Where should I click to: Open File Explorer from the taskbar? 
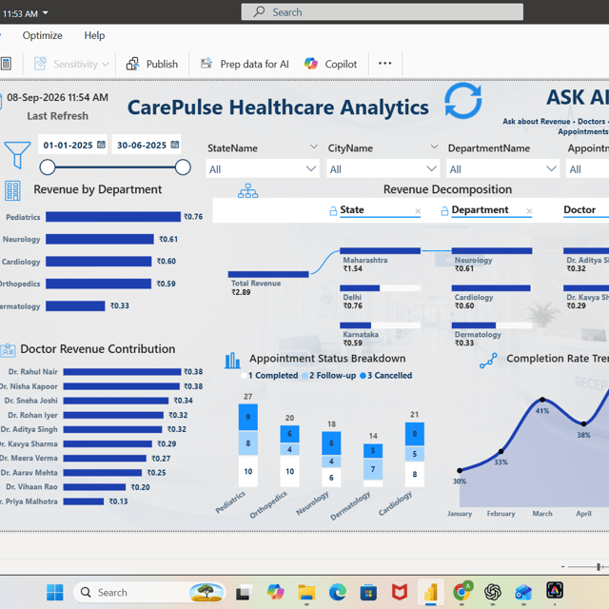coord(306,592)
